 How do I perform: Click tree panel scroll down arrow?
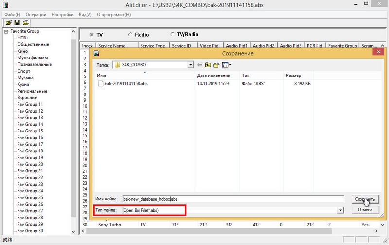pyautogui.click(x=73, y=232)
